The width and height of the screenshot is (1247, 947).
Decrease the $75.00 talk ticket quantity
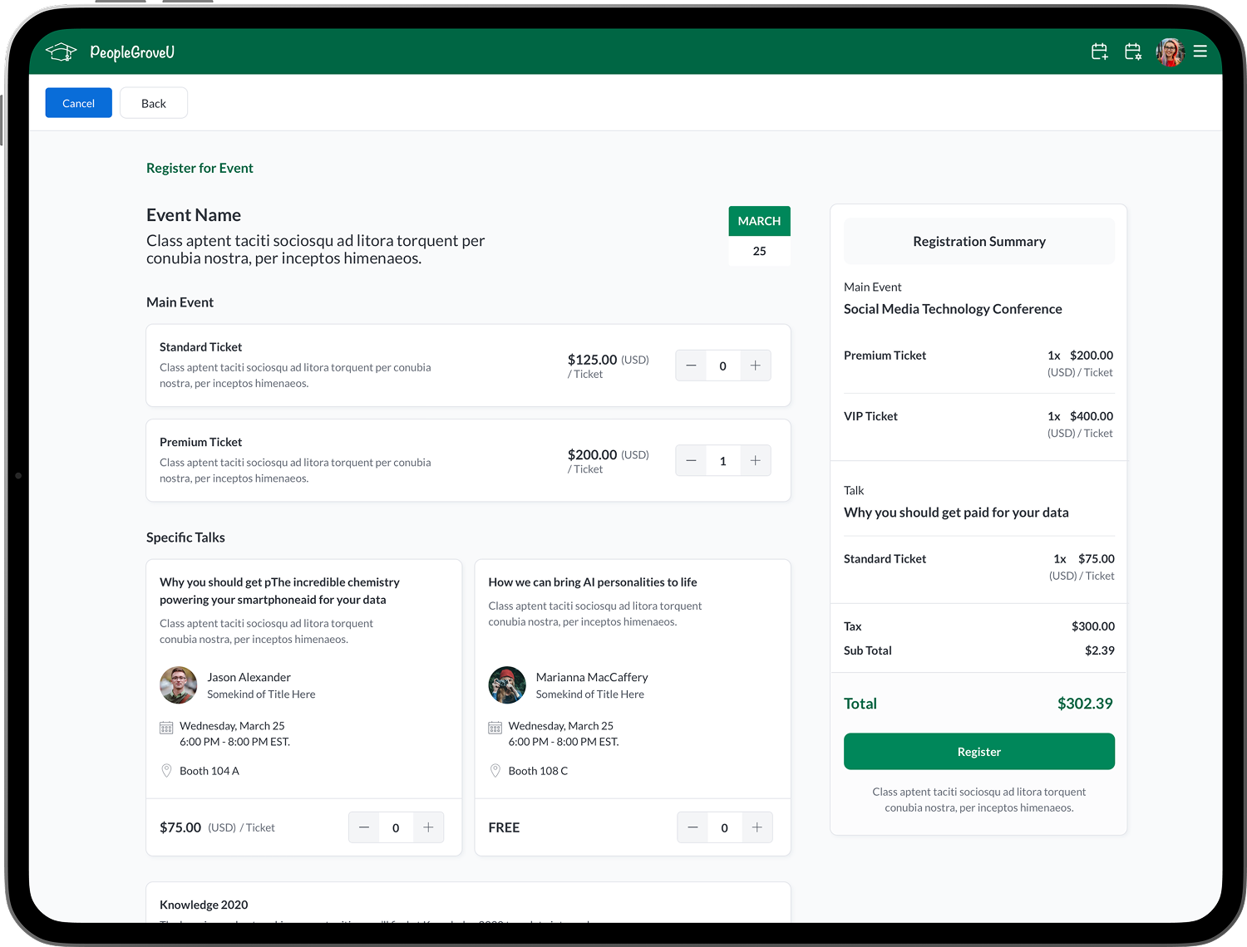(x=364, y=827)
